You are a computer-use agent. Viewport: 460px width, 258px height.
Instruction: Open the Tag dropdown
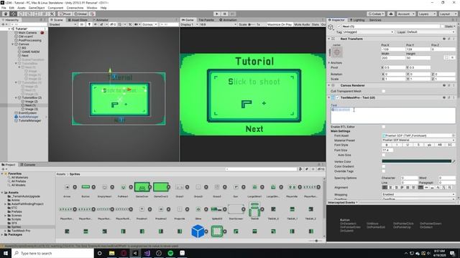[368, 32]
